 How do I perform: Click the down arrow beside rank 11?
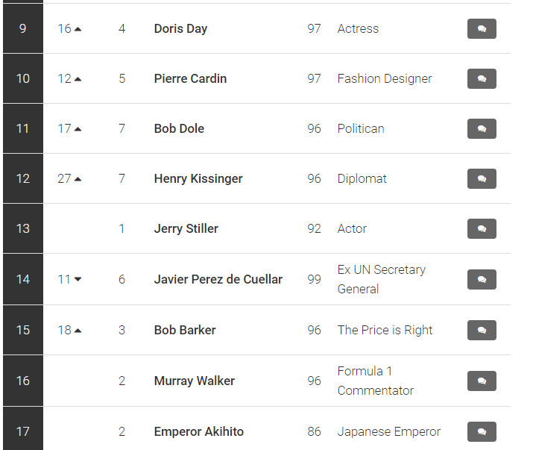pyautogui.click(x=78, y=279)
